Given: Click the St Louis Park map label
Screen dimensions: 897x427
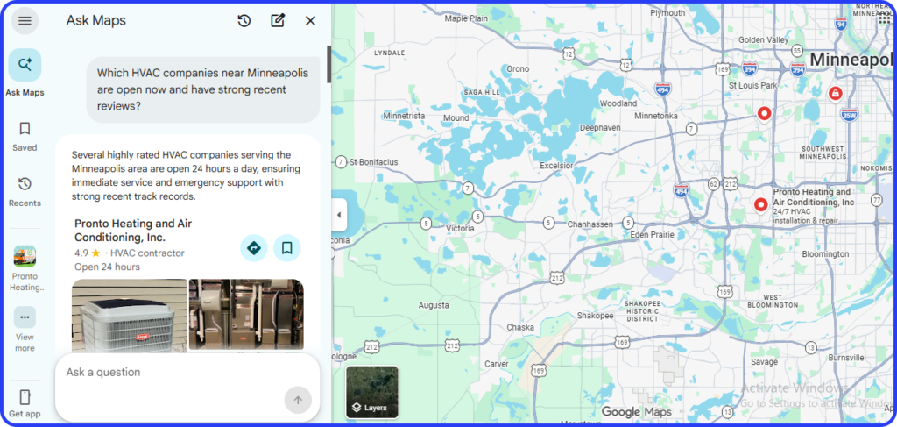Looking at the screenshot, I should tap(752, 85).
